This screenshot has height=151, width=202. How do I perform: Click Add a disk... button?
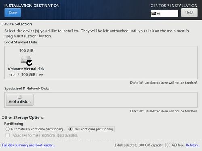point(20,100)
